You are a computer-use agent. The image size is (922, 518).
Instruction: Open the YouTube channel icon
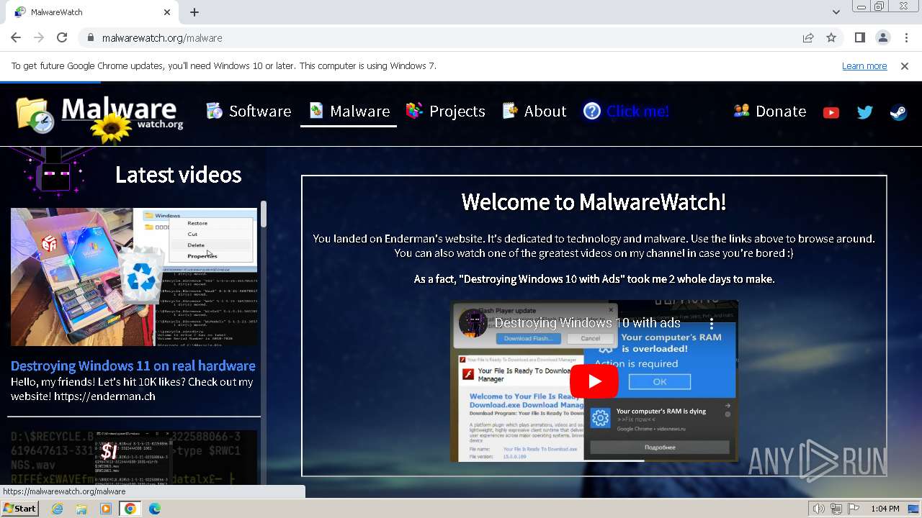(831, 112)
